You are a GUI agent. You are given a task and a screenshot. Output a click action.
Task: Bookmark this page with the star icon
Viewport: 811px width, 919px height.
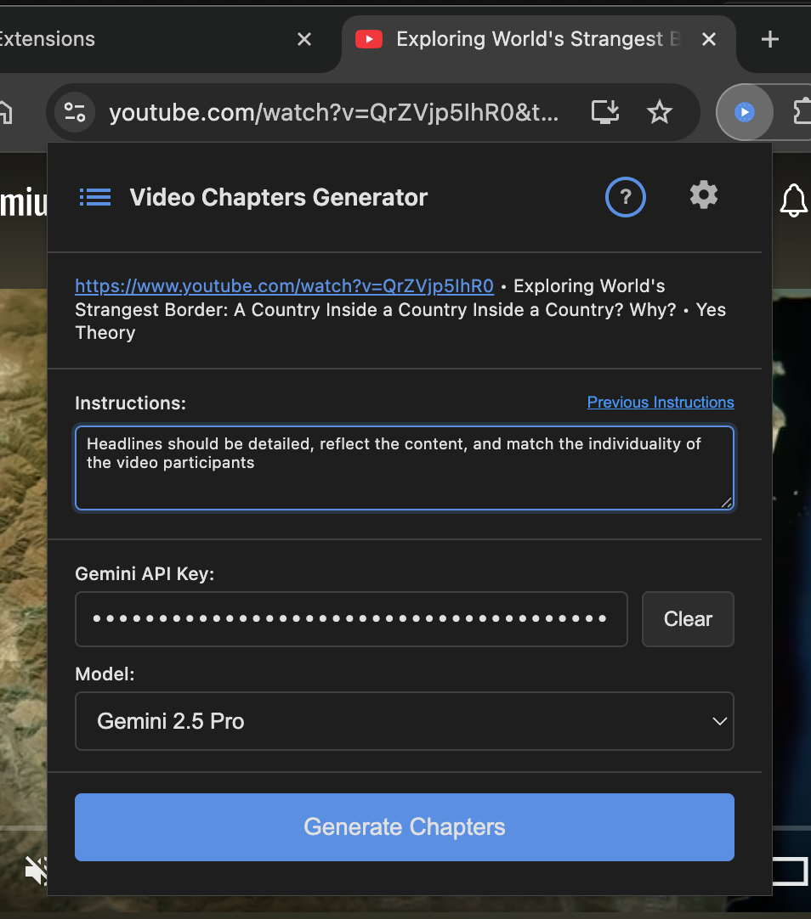click(x=659, y=112)
